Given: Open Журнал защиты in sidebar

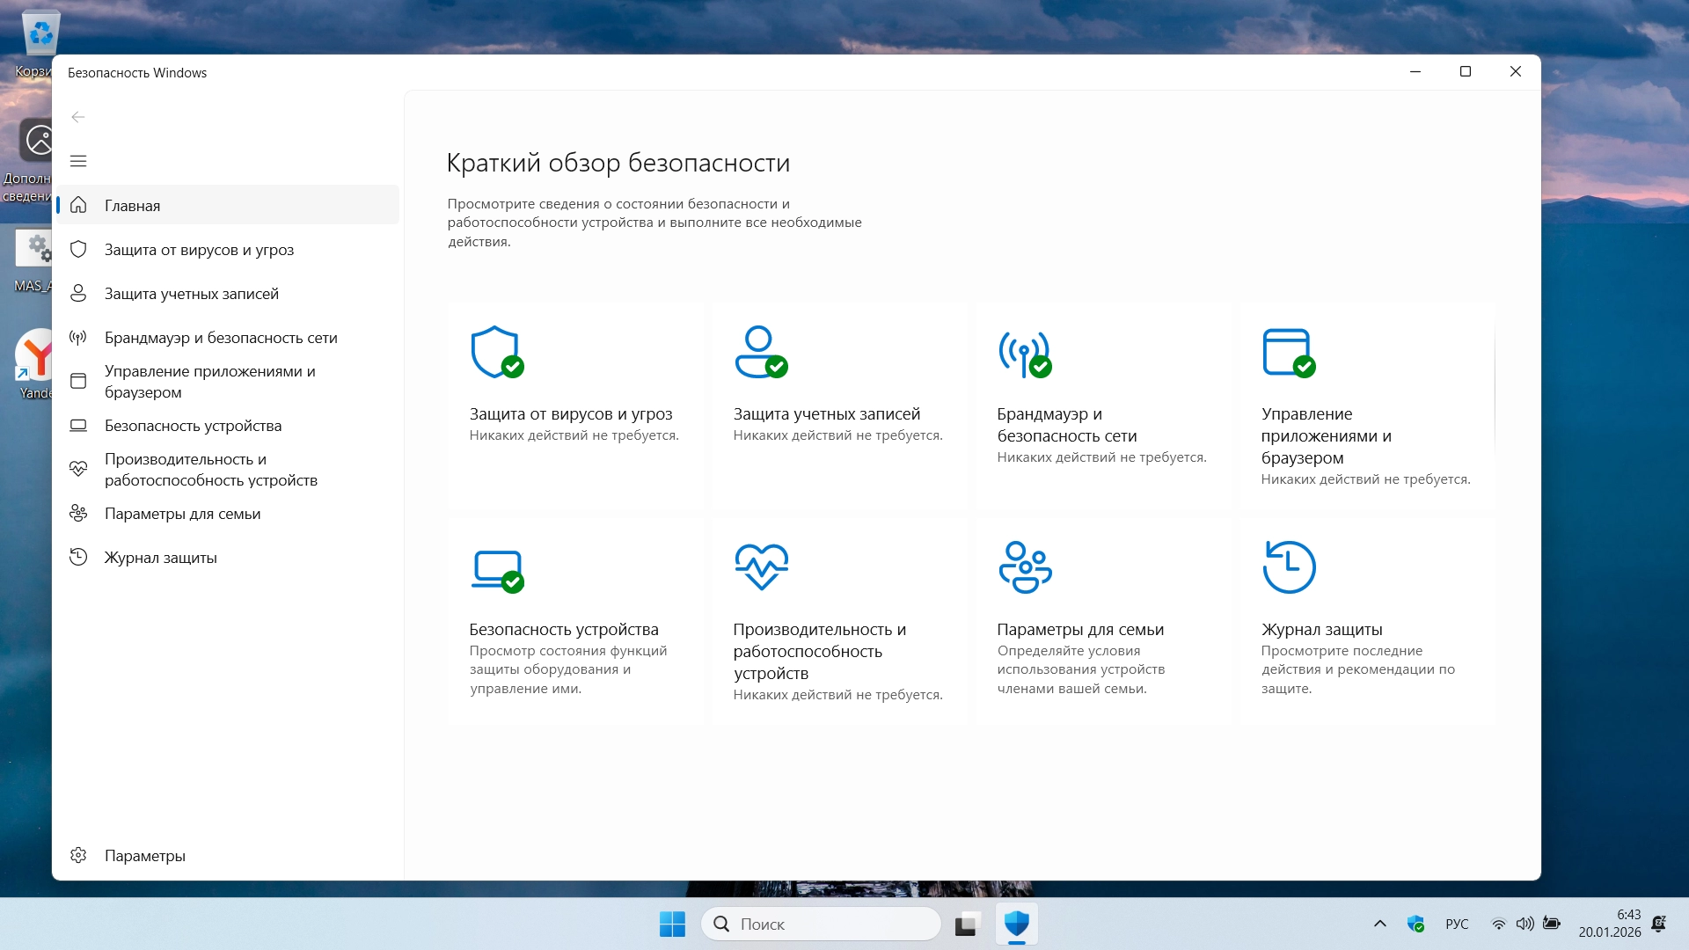Looking at the screenshot, I should 160,558.
